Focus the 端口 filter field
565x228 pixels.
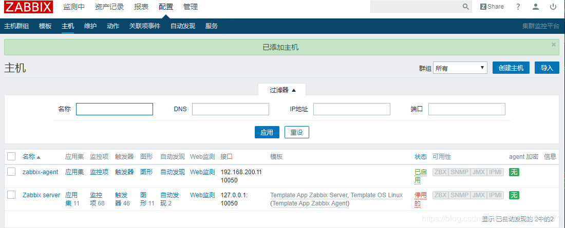466,109
